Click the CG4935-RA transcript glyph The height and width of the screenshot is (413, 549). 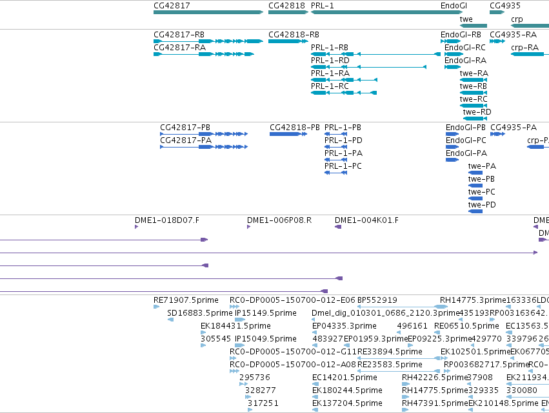point(497,41)
